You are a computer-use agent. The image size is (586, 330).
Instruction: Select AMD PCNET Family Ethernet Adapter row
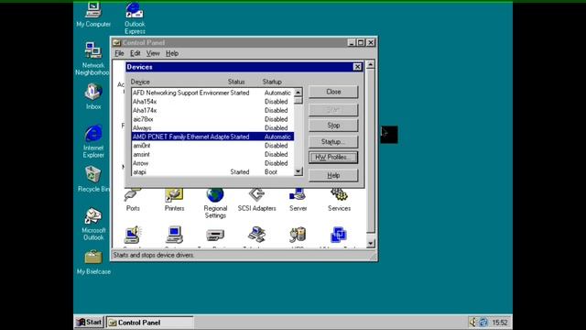(212, 137)
